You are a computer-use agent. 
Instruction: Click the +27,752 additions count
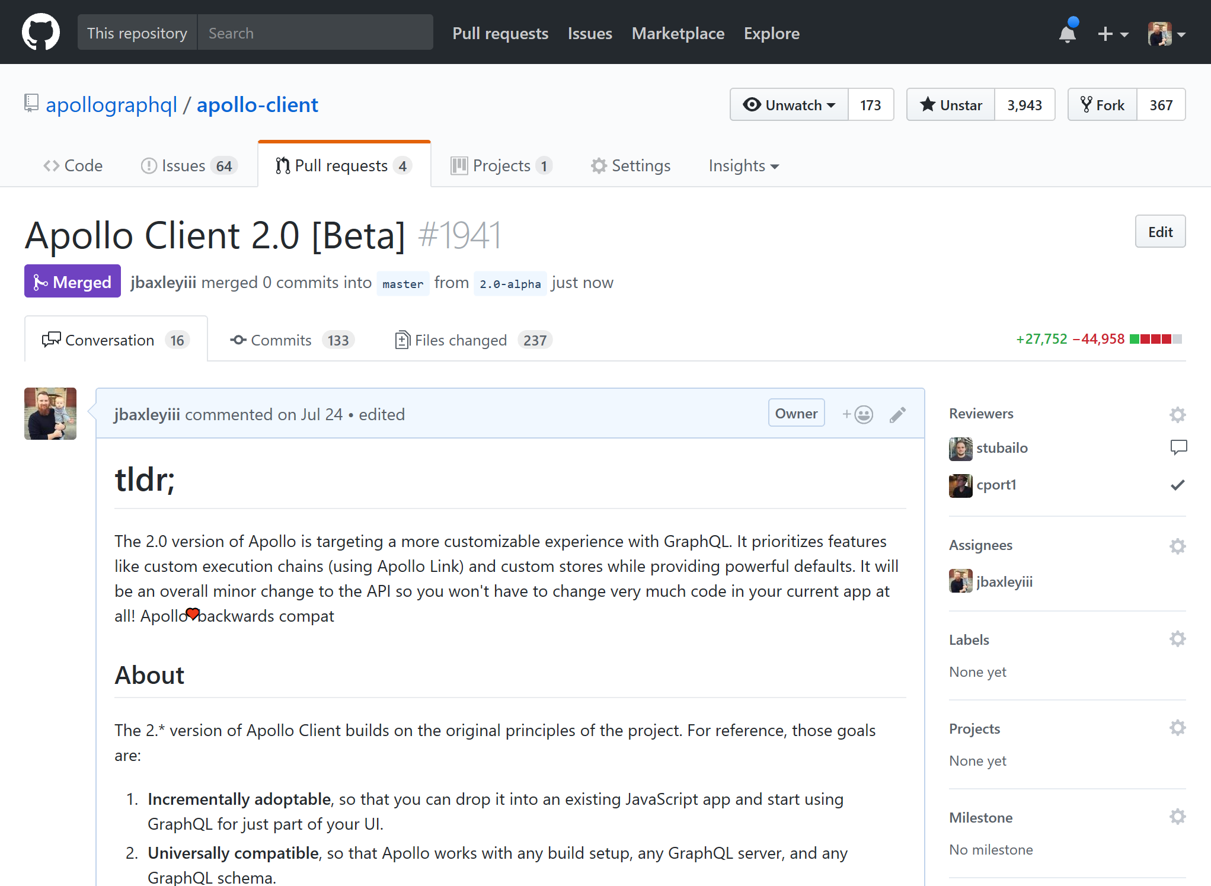coord(1041,338)
